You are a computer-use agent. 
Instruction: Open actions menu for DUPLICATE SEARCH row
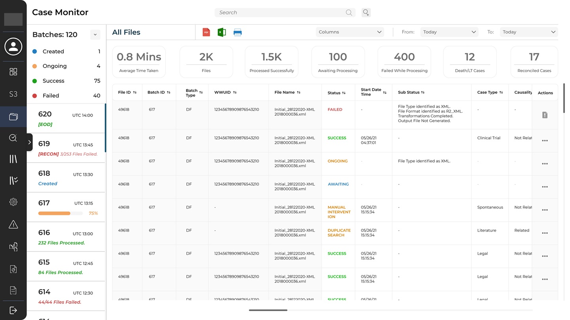(x=545, y=233)
